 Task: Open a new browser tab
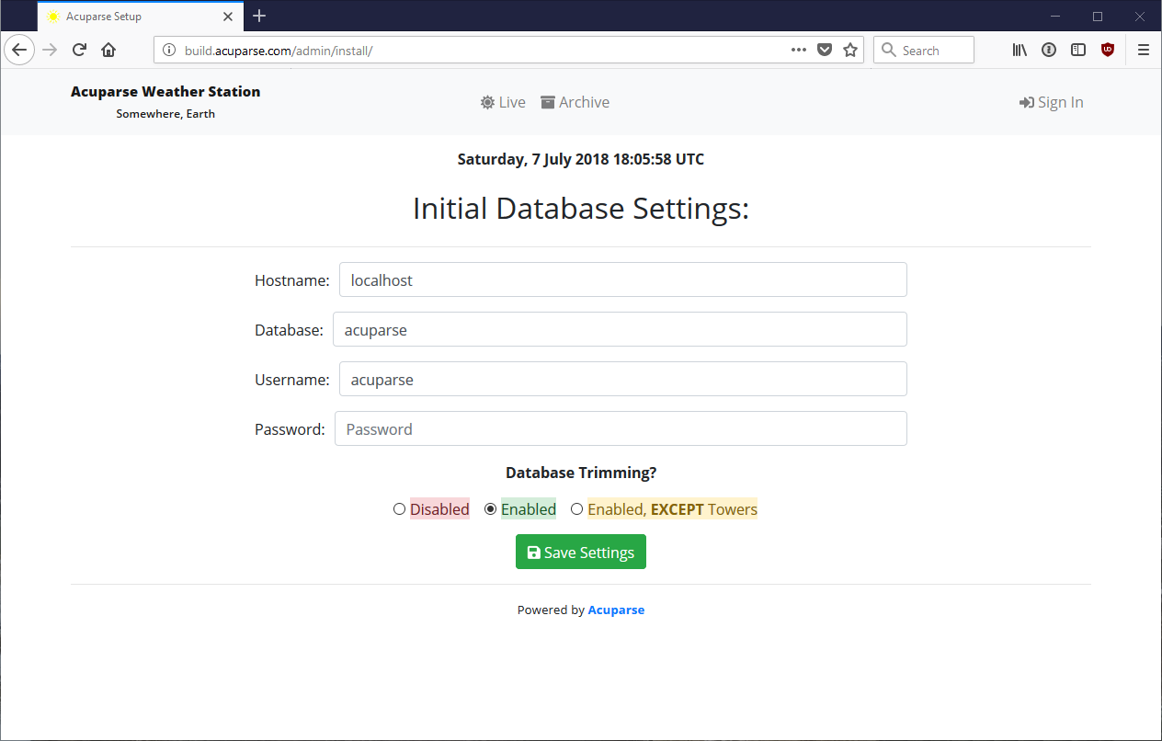click(259, 16)
